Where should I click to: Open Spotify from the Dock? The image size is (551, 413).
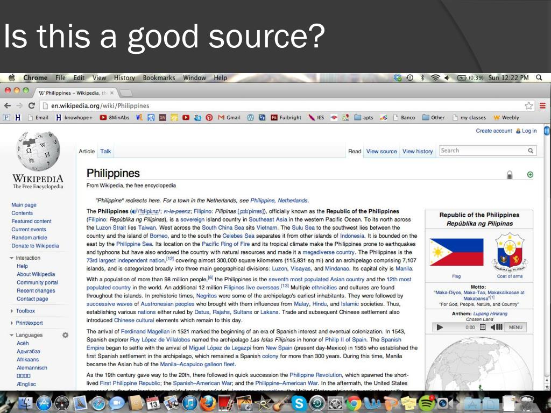click(427, 403)
